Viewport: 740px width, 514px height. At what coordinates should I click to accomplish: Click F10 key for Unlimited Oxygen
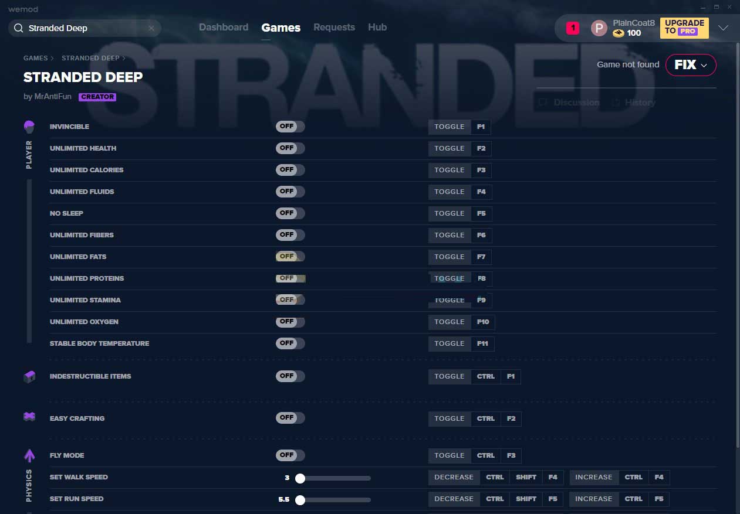[x=483, y=322]
